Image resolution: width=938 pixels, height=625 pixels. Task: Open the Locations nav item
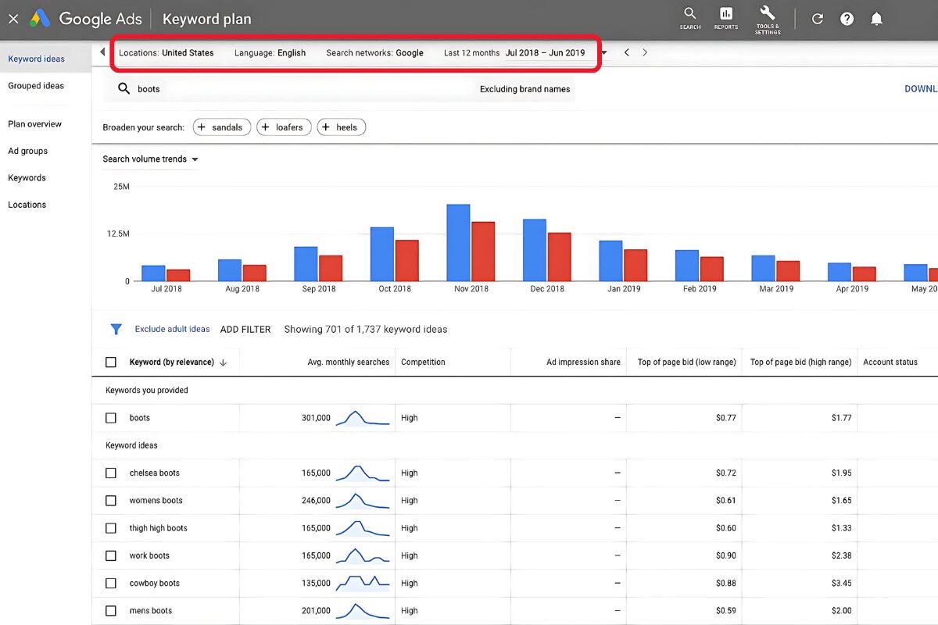click(x=27, y=205)
